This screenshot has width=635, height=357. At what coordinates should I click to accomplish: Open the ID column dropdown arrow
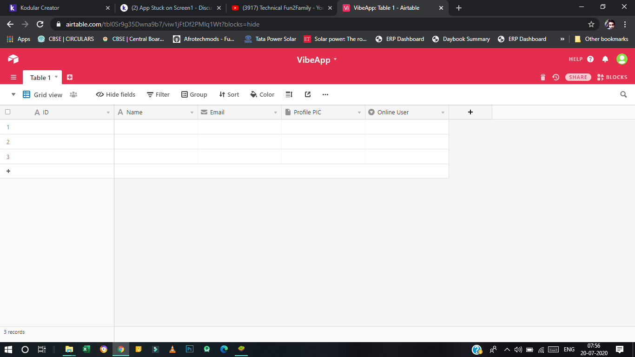click(x=108, y=112)
